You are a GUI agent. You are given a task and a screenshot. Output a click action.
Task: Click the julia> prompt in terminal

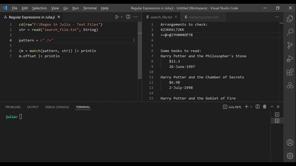coord(12,117)
